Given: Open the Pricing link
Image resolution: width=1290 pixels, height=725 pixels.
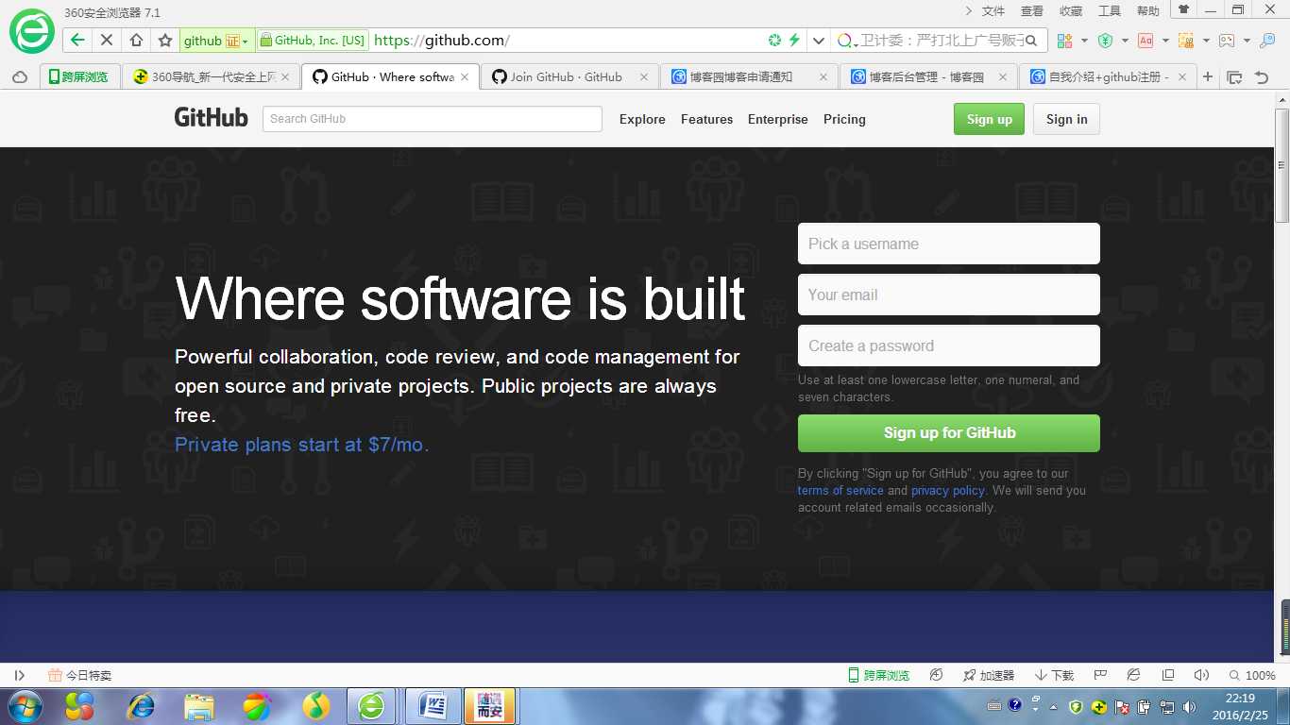Looking at the screenshot, I should [844, 119].
